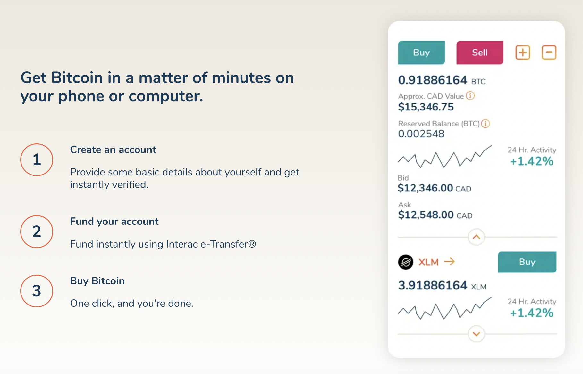The image size is (583, 374).
Task: Click the step 2 circle
Action: tap(37, 231)
